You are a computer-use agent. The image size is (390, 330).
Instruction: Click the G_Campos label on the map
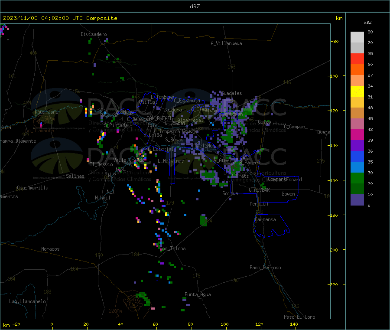tap(294, 127)
